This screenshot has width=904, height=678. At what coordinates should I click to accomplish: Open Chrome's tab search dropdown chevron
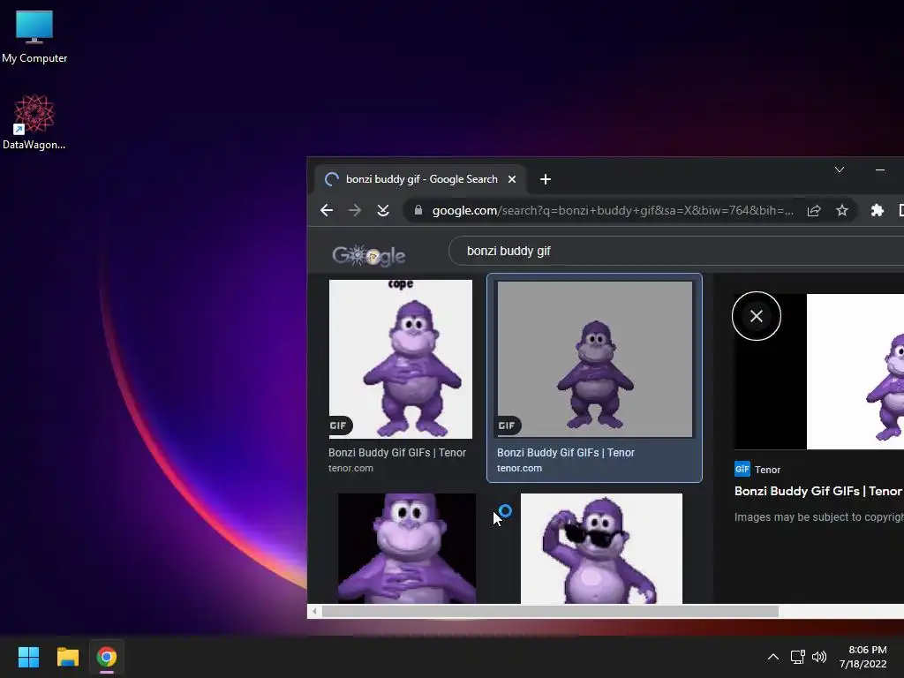840,169
